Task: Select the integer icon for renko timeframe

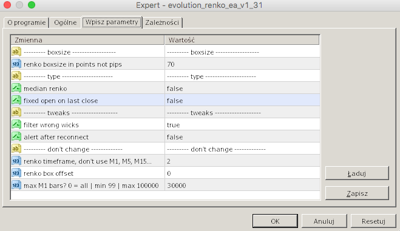Action: (x=16, y=161)
